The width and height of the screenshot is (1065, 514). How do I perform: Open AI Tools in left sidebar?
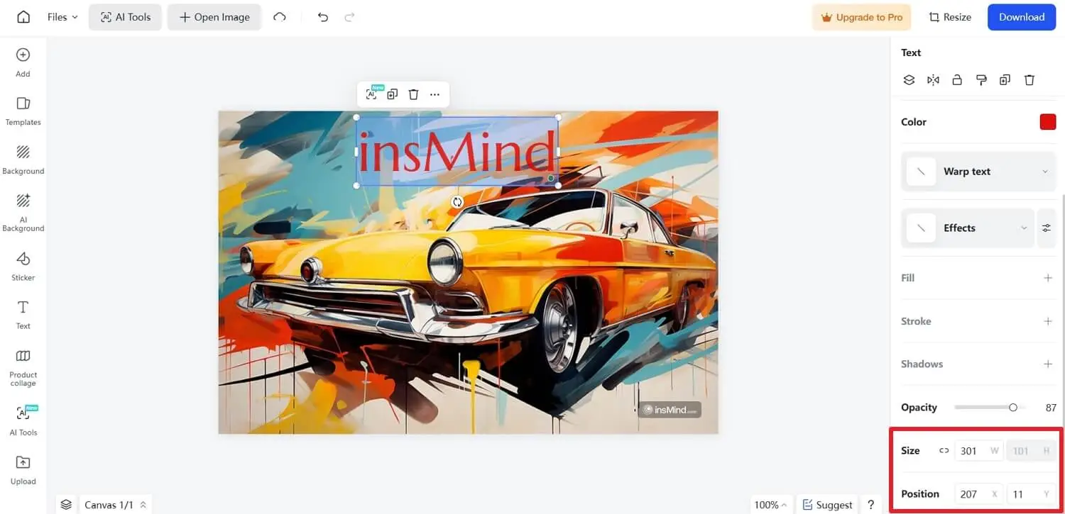23,420
